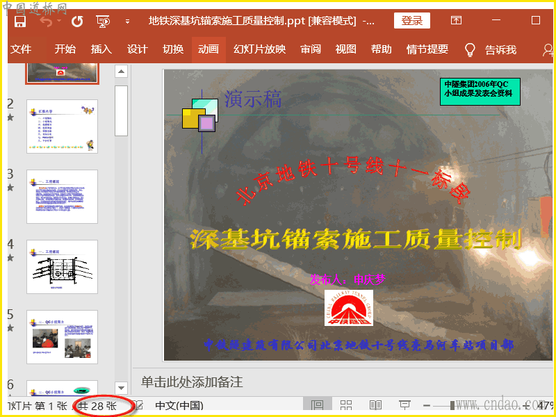
Task: Click the lightbulb Tell Me icon
Action: (x=470, y=49)
